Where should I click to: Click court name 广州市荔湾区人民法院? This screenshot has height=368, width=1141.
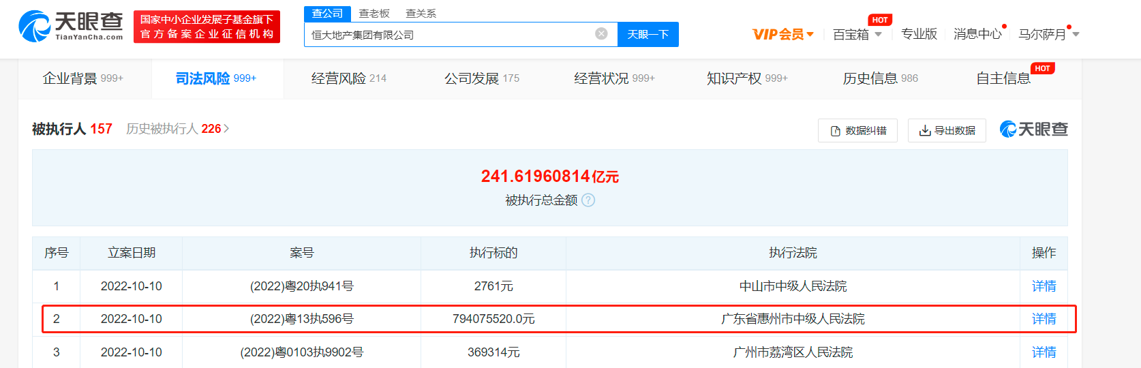[793, 352]
